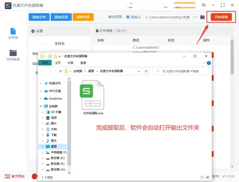Click the three-dots browse output path icon
Image resolution: width=239 pixels, height=182 pixels.
point(195,17)
